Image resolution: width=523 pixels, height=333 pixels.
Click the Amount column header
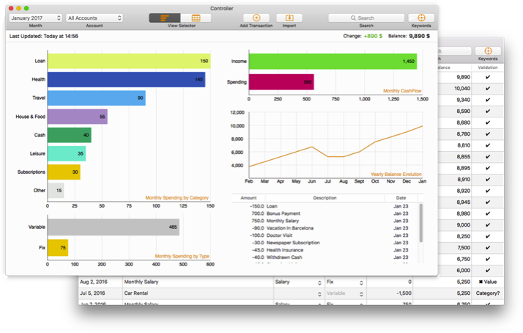(248, 198)
